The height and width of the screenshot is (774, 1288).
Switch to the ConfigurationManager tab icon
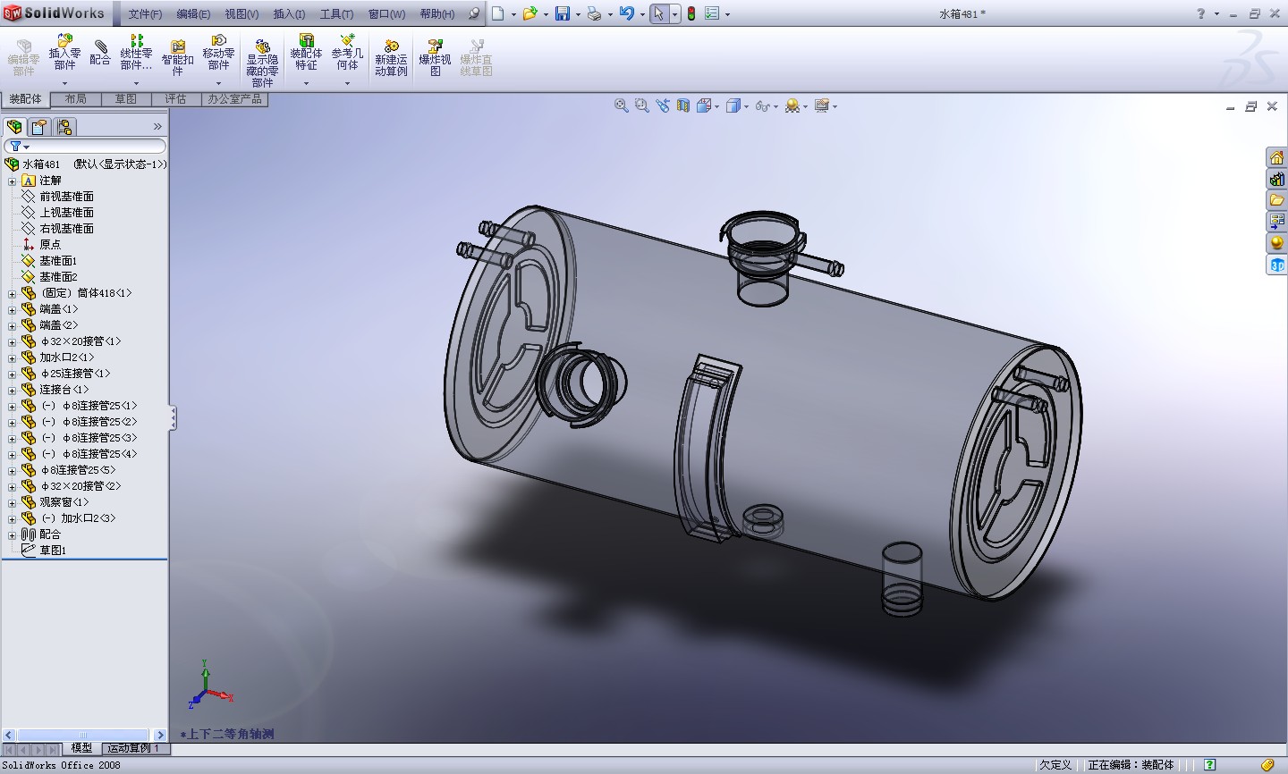click(64, 127)
